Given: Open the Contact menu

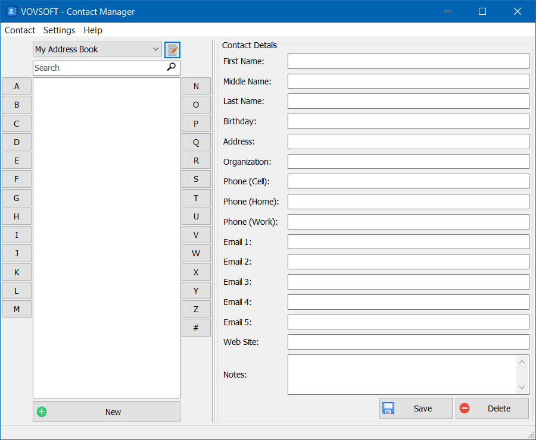Looking at the screenshot, I should coord(20,30).
